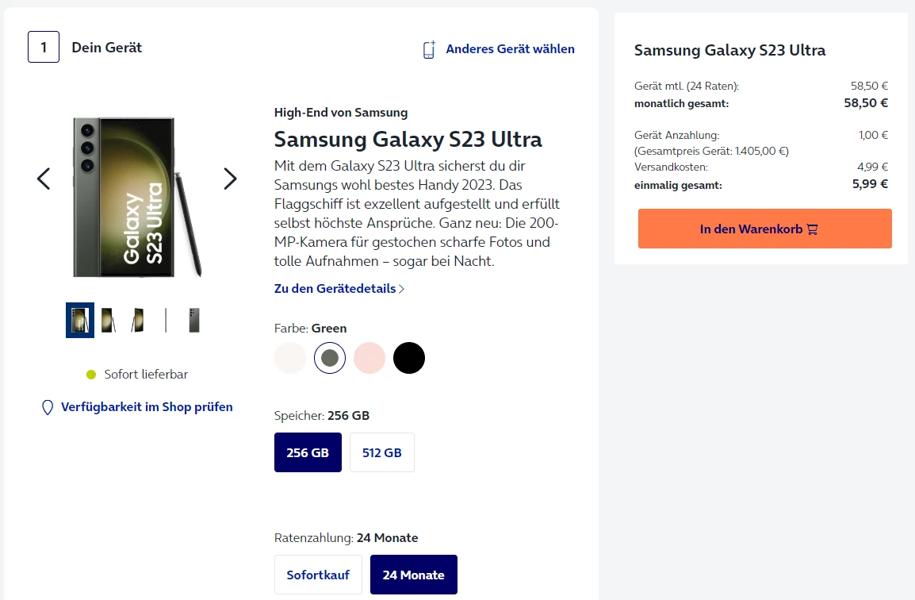This screenshot has height=600, width=915.
Task: View the back-of-phone thumbnail image
Action: 194,320
